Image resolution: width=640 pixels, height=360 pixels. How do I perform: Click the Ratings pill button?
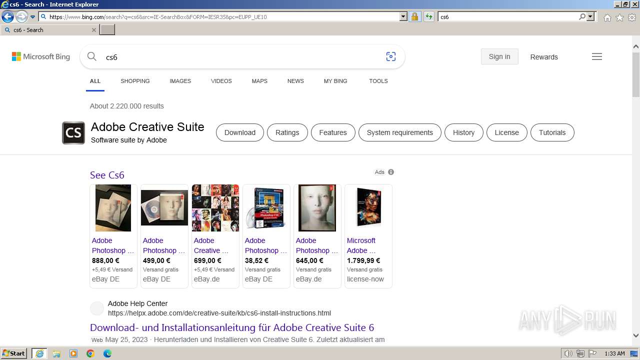pos(287,132)
